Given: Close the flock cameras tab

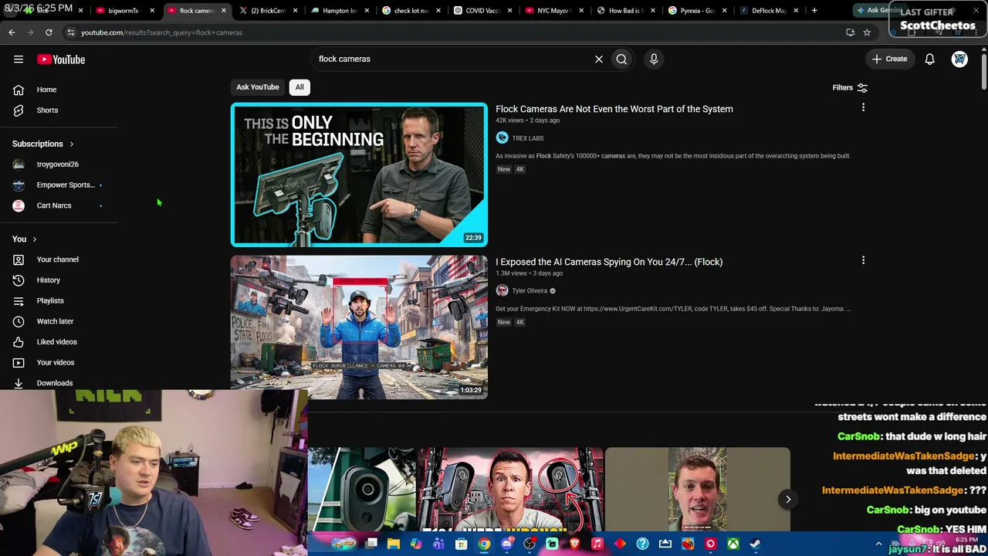Looking at the screenshot, I should (x=223, y=11).
